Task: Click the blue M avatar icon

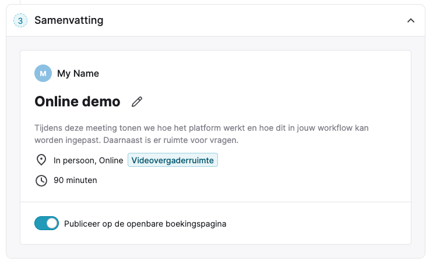Action: (43, 73)
